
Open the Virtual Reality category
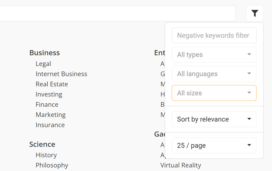pyautogui.click(x=181, y=165)
